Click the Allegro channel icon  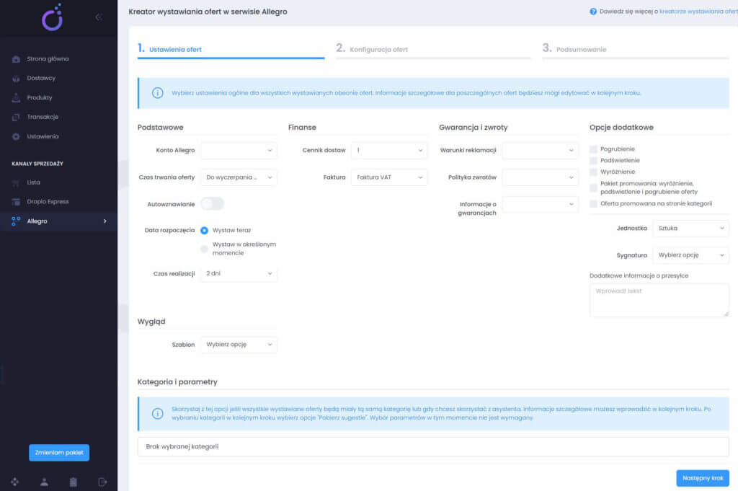pos(16,221)
